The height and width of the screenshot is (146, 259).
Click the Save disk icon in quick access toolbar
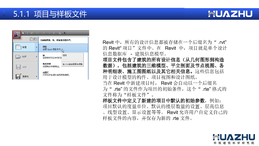tap(27, 33)
